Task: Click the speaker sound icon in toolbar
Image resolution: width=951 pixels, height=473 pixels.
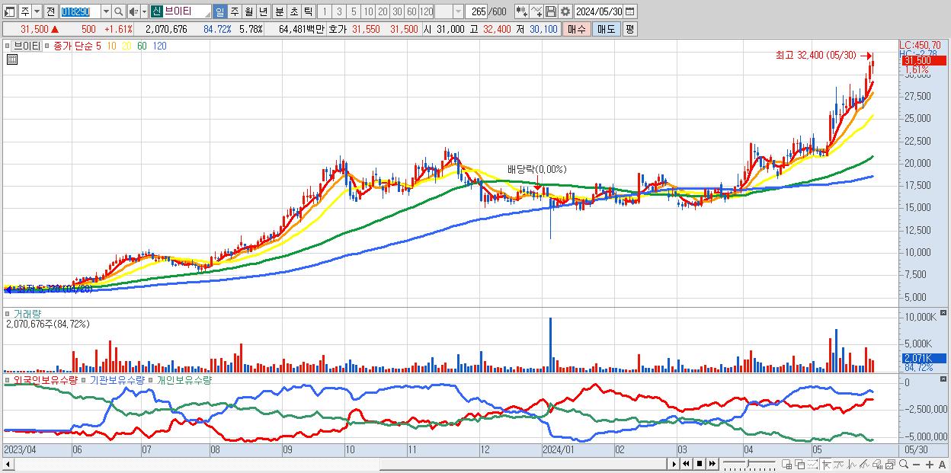Action: point(133,11)
